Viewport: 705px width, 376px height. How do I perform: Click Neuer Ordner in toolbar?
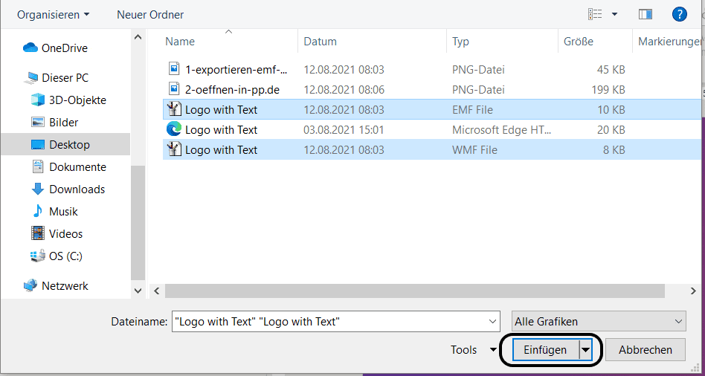tap(150, 15)
